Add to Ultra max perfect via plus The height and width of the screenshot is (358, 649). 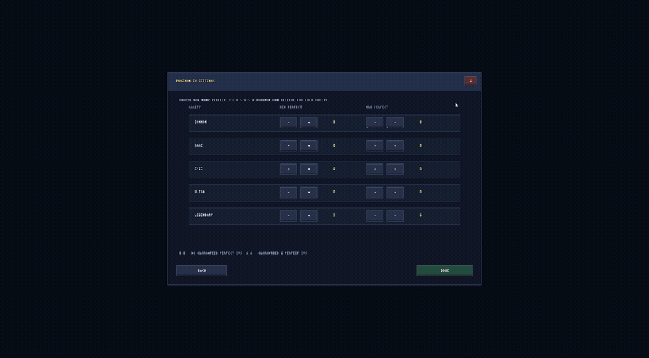click(x=394, y=193)
